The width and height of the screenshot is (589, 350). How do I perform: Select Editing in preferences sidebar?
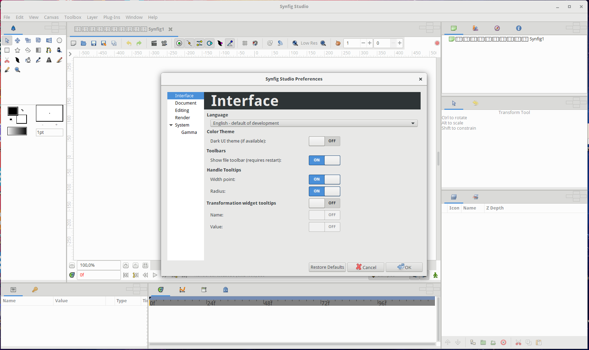point(186,111)
